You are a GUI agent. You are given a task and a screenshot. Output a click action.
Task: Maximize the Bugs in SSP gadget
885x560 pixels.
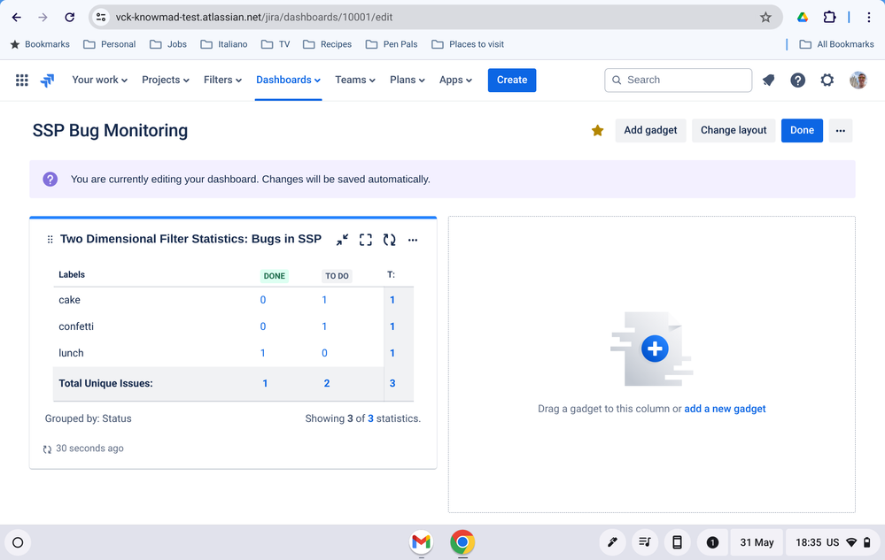coord(365,240)
